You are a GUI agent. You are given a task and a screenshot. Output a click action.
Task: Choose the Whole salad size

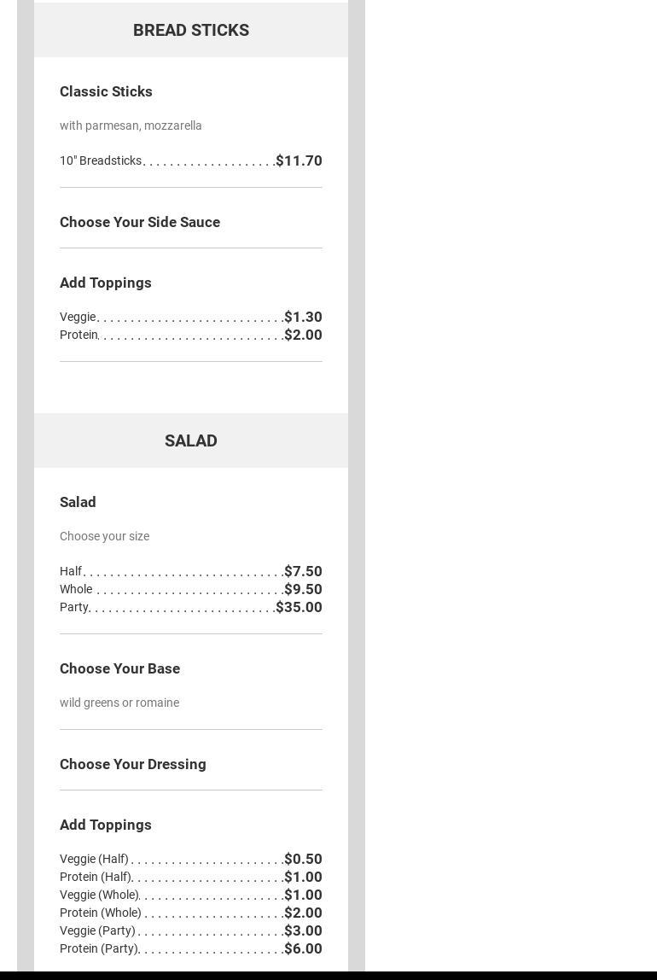tap(76, 589)
